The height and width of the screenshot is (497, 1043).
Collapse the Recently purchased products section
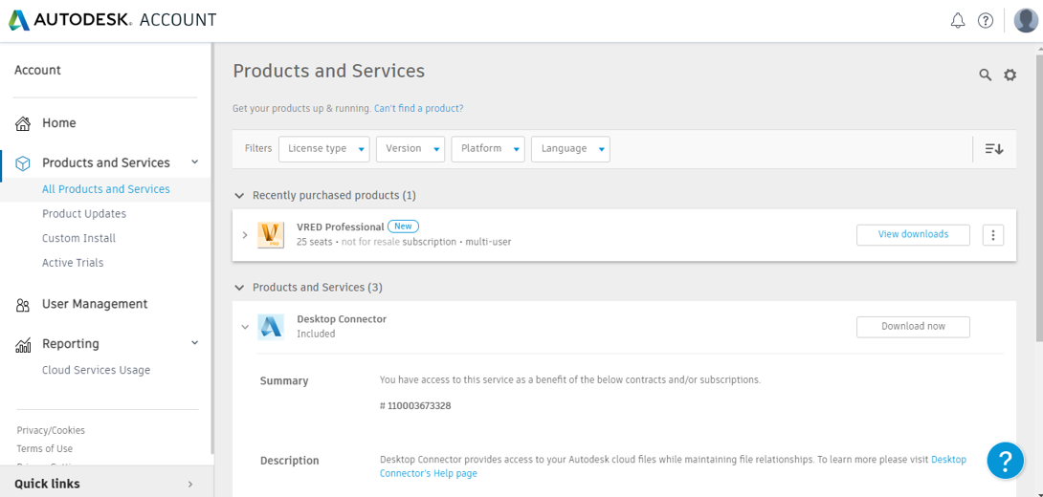pyautogui.click(x=239, y=196)
